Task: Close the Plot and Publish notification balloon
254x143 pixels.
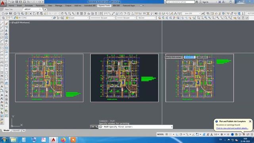Action: (x=250, y=121)
